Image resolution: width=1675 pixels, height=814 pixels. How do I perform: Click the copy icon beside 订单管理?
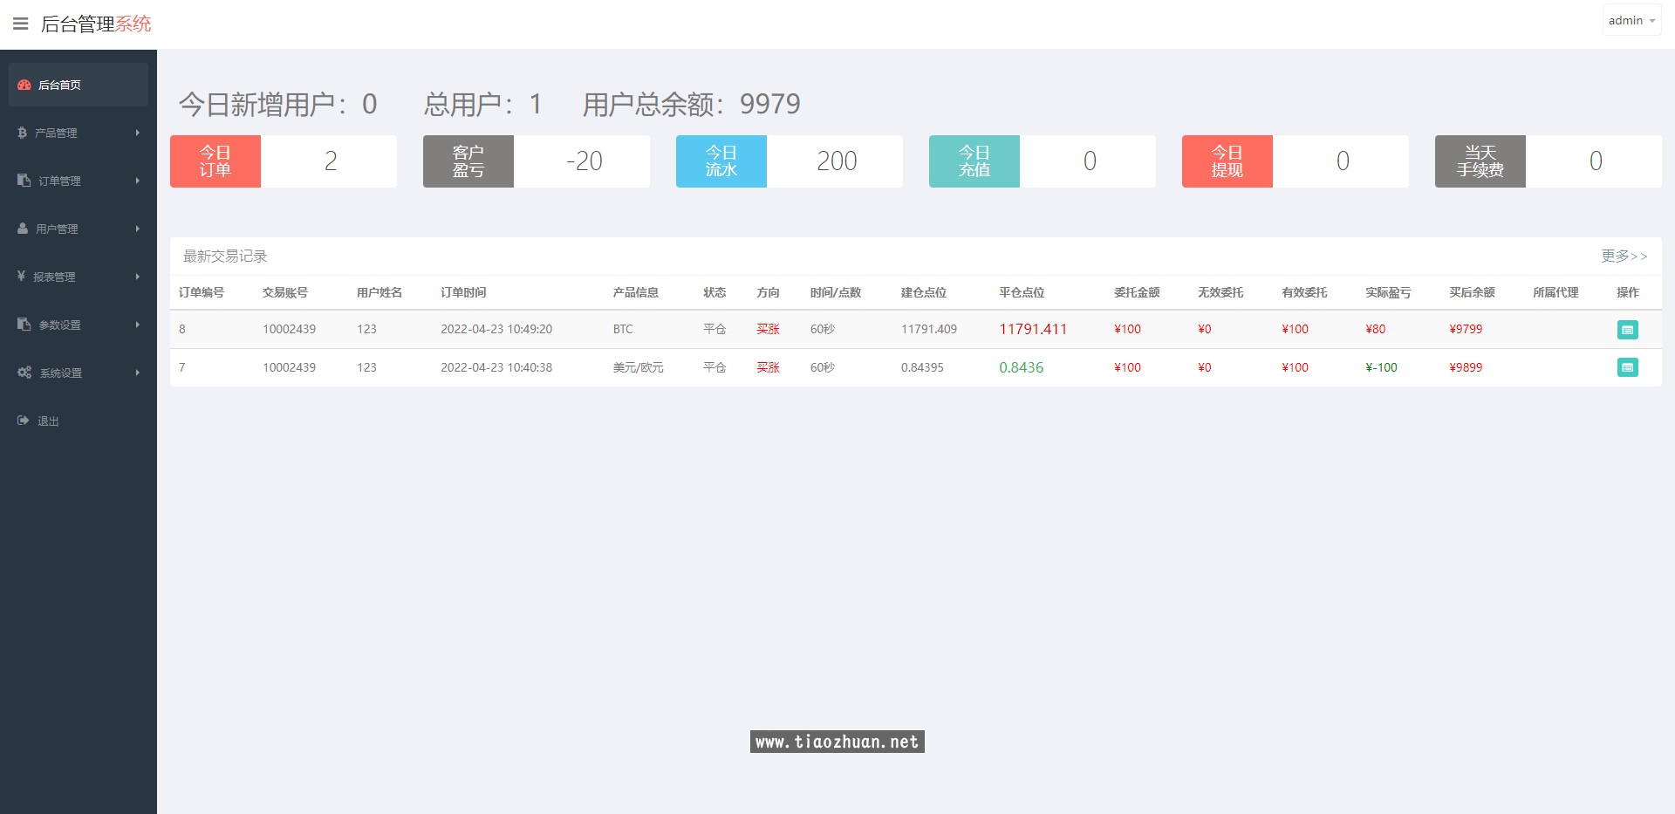24,181
